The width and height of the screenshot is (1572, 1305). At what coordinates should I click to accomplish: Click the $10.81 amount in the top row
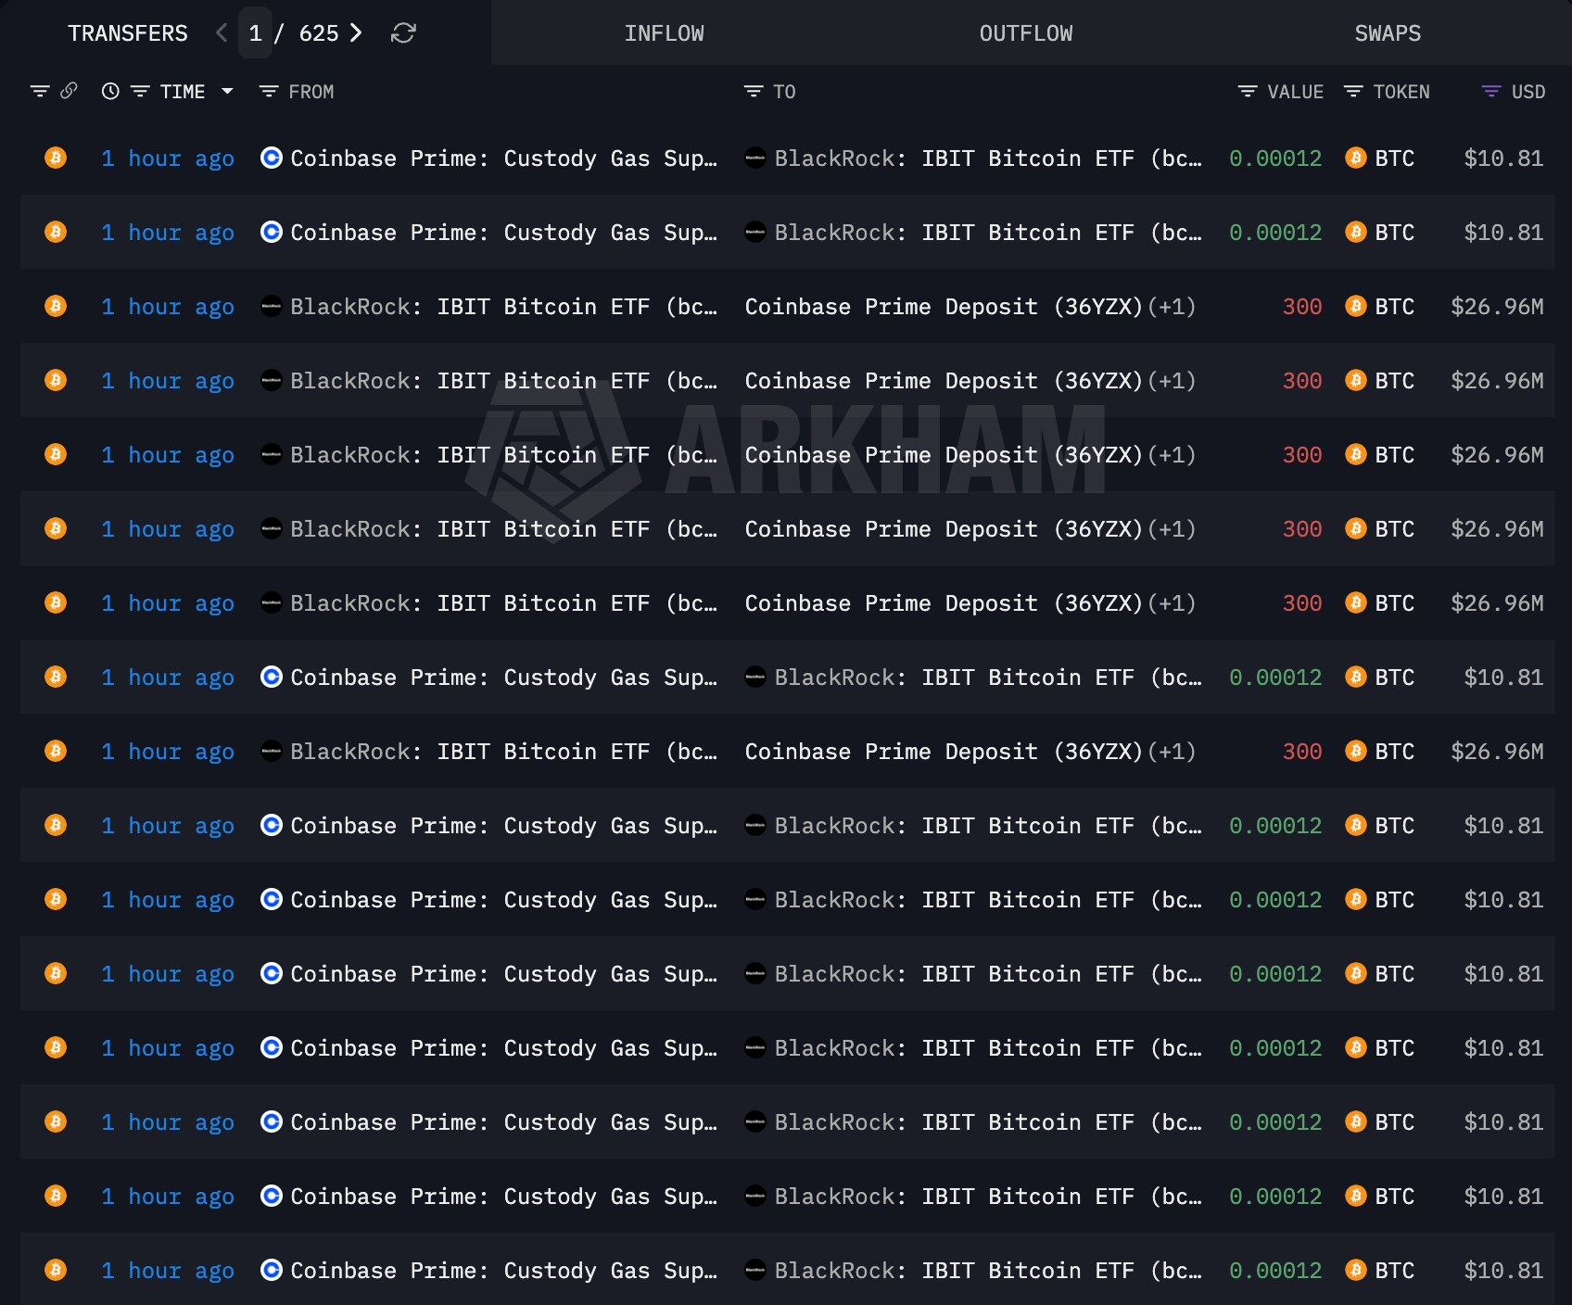pyautogui.click(x=1503, y=158)
